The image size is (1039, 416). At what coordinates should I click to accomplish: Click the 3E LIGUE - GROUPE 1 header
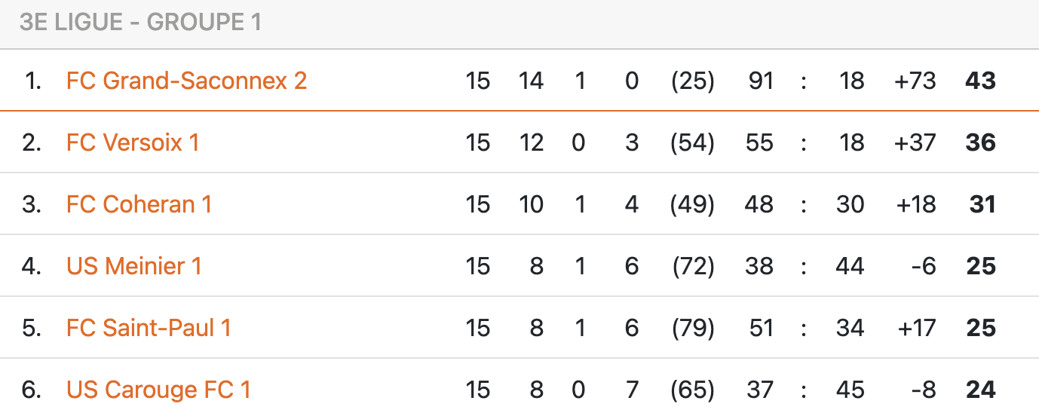pyautogui.click(x=141, y=23)
